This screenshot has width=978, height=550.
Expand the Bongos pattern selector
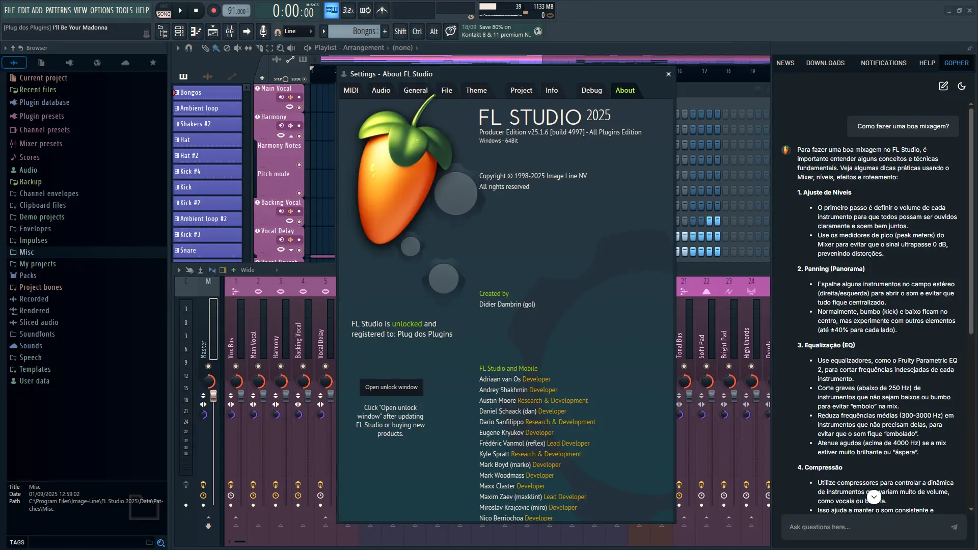(x=358, y=32)
